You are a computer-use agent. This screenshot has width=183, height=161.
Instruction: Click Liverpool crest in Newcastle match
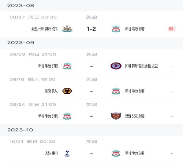tap(116, 29)
